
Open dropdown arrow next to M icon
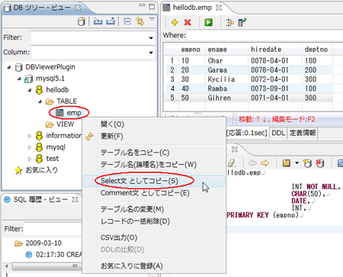297,163
